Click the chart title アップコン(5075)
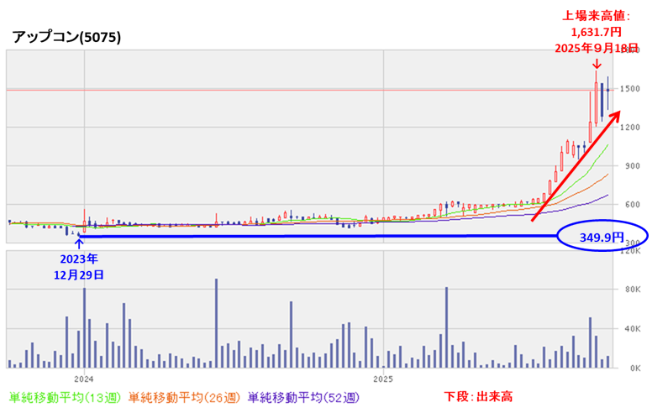 coord(66,37)
